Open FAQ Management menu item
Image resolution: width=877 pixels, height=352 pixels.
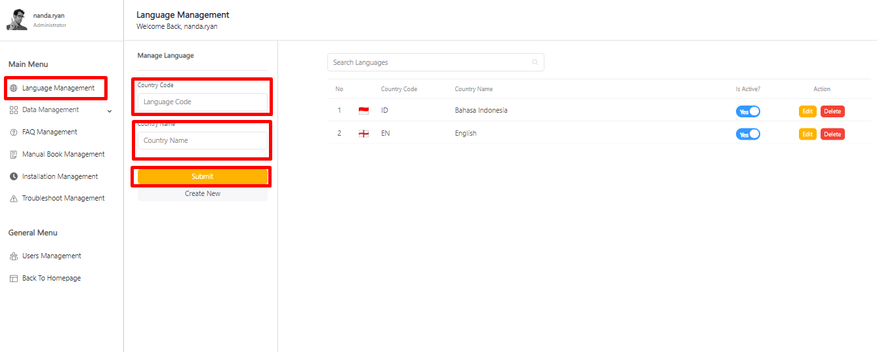point(50,132)
